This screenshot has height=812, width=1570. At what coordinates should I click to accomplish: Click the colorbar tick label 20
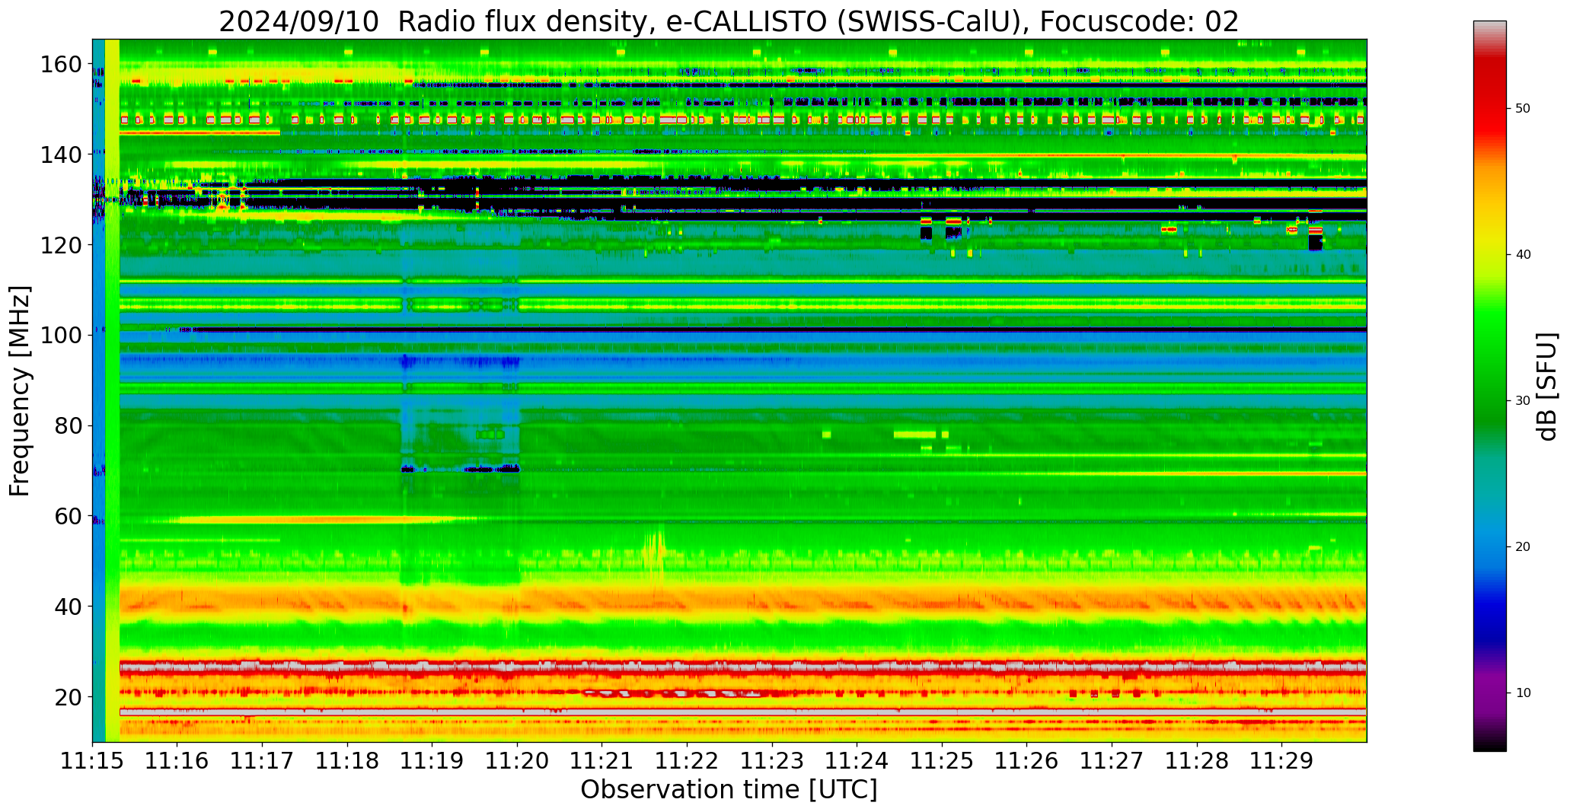1524,546
